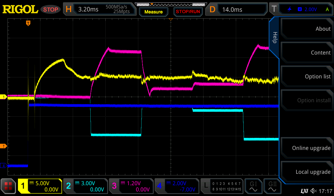Click the blue channel 4 ground marker
334x196 pixels.
click(x=4, y=166)
